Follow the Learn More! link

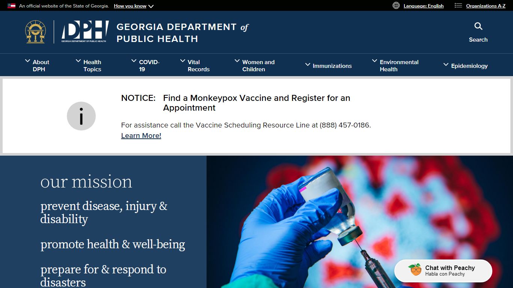pyautogui.click(x=141, y=136)
